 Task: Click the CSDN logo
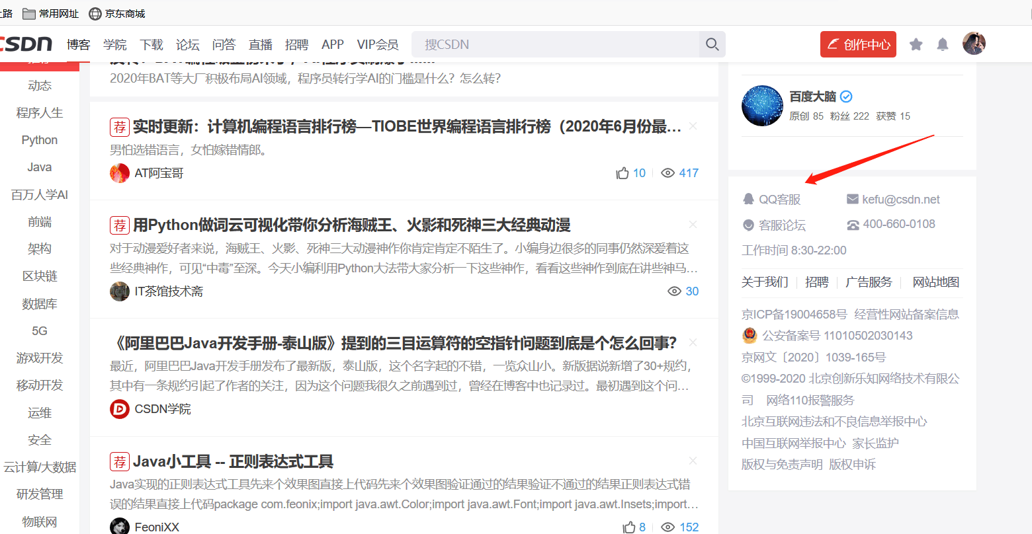click(26, 44)
